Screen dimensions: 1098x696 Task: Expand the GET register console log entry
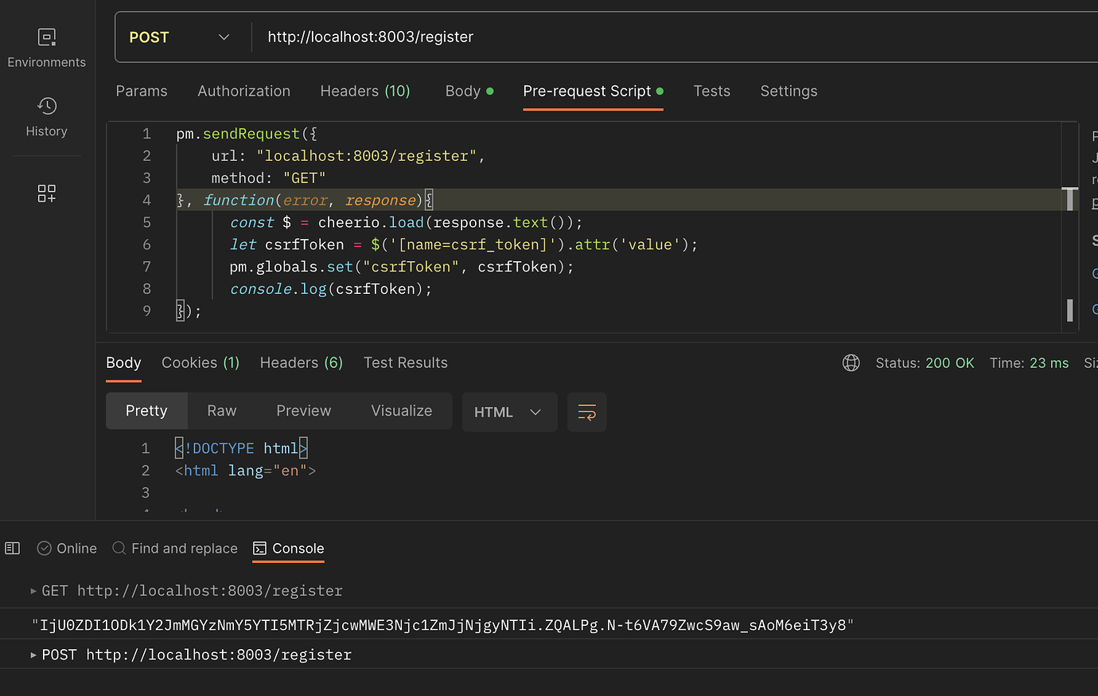point(35,590)
